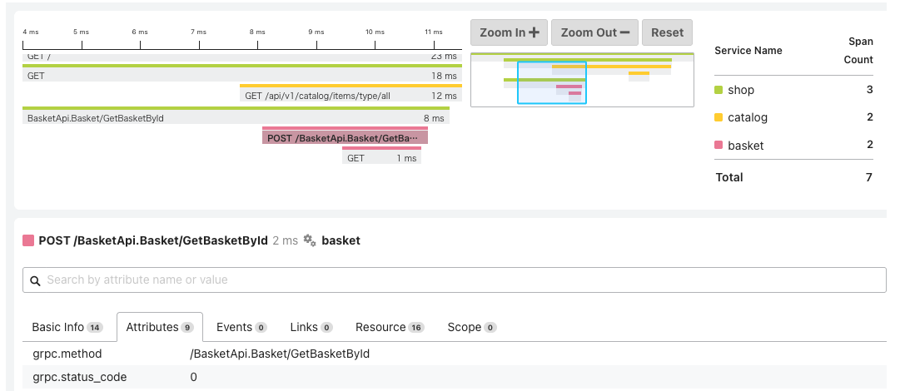The width and height of the screenshot is (900, 391).
Task: Switch to the Basic Info tab
Action: [x=67, y=327]
